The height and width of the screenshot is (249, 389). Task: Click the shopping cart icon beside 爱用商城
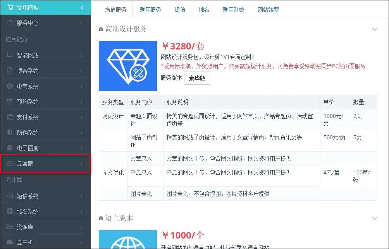point(10,7)
